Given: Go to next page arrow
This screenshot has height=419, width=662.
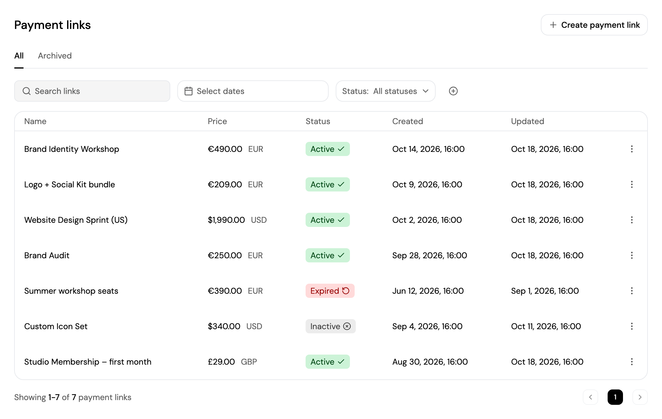Looking at the screenshot, I should coord(640,397).
